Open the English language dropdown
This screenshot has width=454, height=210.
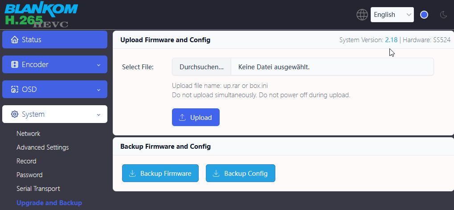pyautogui.click(x=392, y=15)
